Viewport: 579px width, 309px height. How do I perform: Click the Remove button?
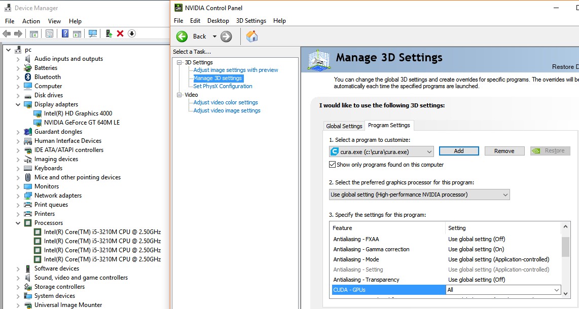[504, 151]
